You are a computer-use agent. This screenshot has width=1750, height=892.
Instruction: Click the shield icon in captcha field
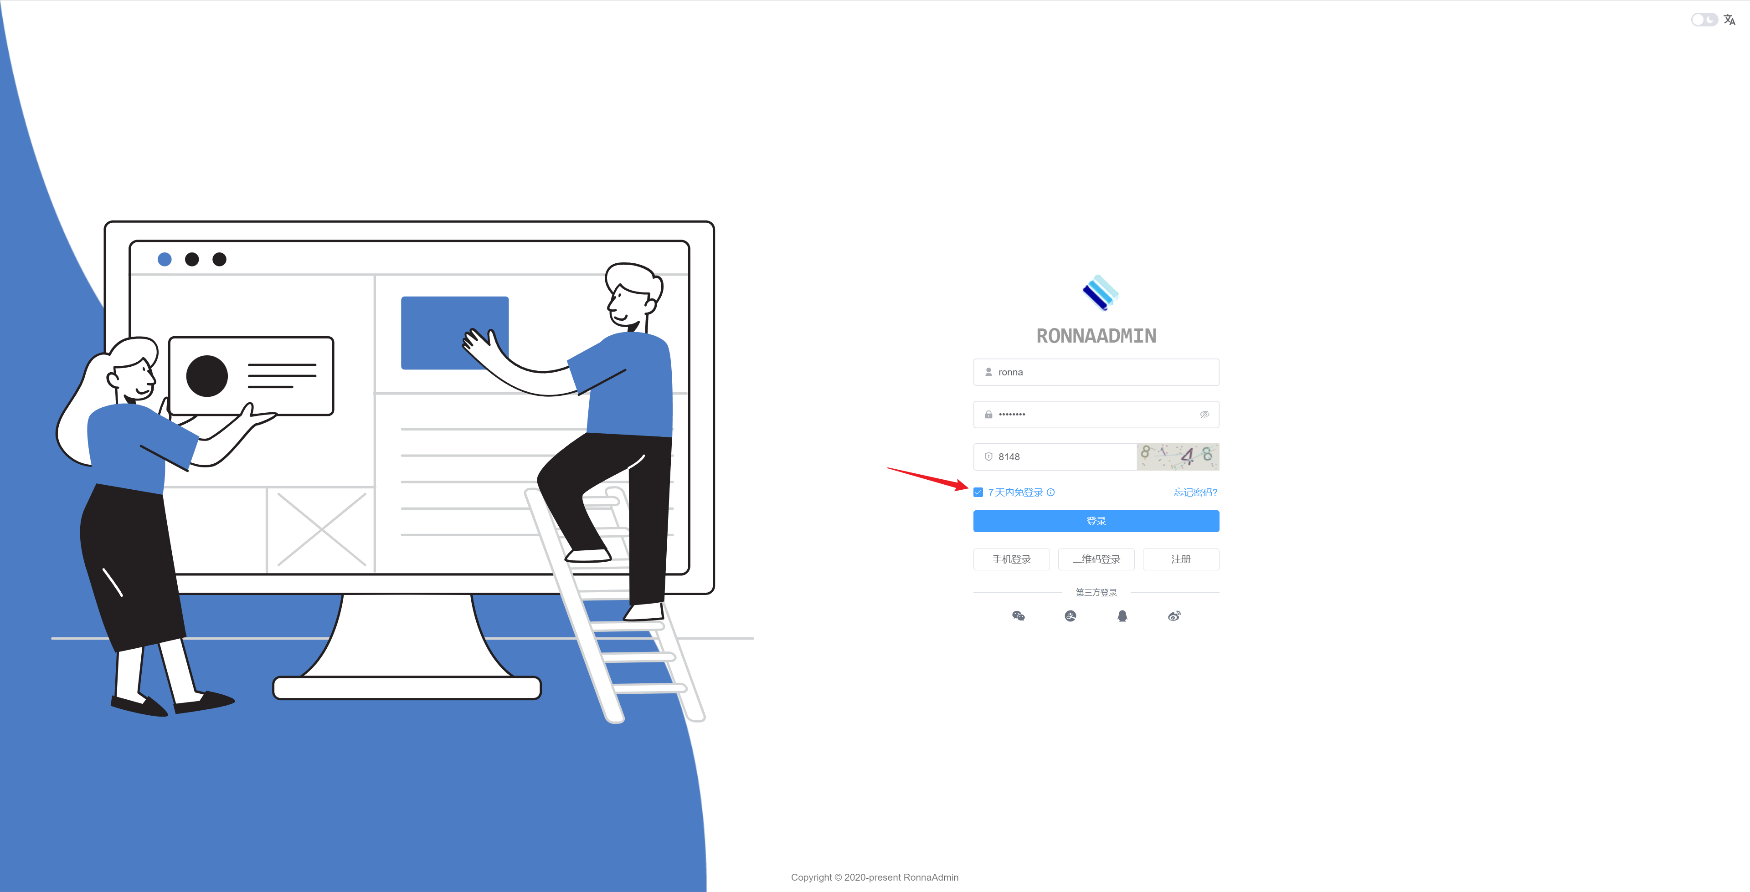(988, 456)
